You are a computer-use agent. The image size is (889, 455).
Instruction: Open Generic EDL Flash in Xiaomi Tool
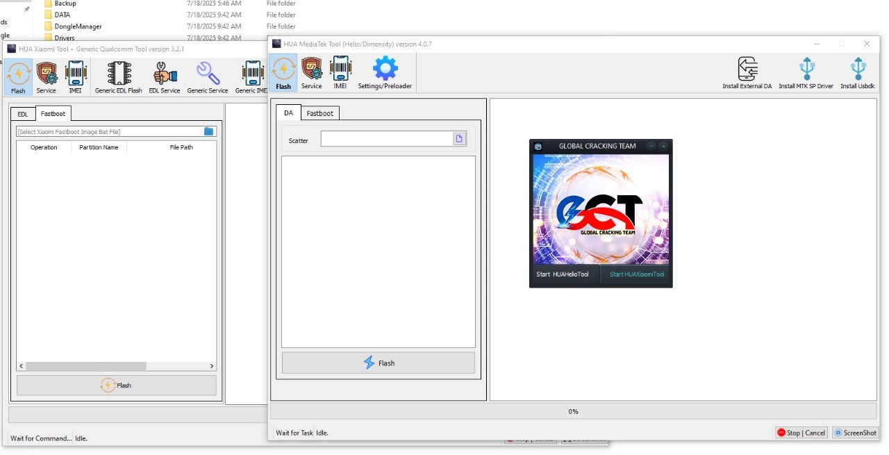[119, 77]
